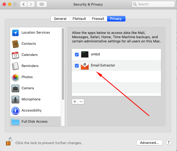Toggle the Email Extractor checkbox

tap(77, 66)
